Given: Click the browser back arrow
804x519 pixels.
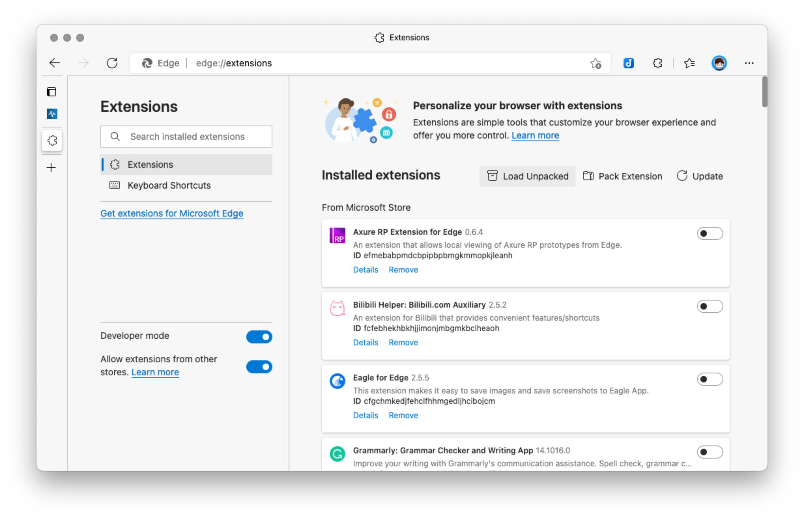Looking at the screenshot, I should (54, 63).
